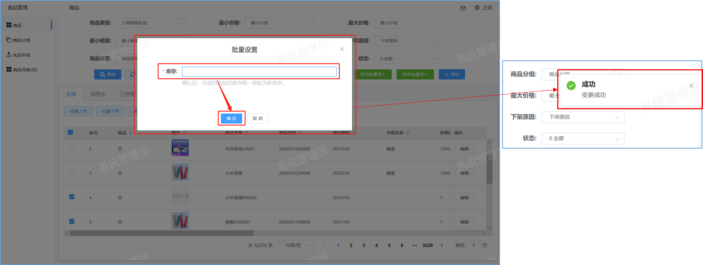Click the 库存批量导入 button
The width and height of the screenshot is (703, 265).
tap(373, 74)
